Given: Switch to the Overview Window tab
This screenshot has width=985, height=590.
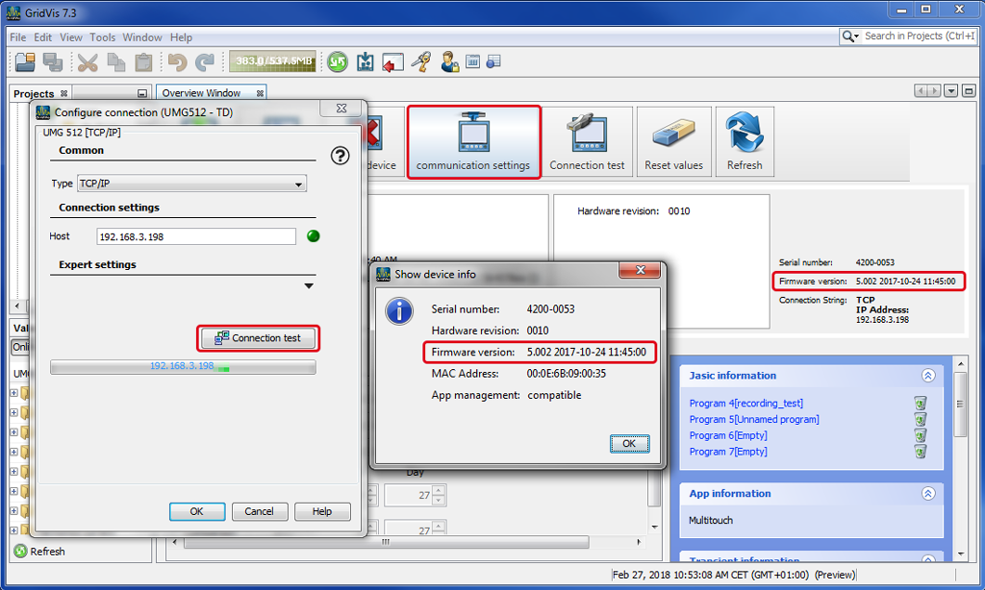Looking at the screenshot, I should [x=200, y=93].
